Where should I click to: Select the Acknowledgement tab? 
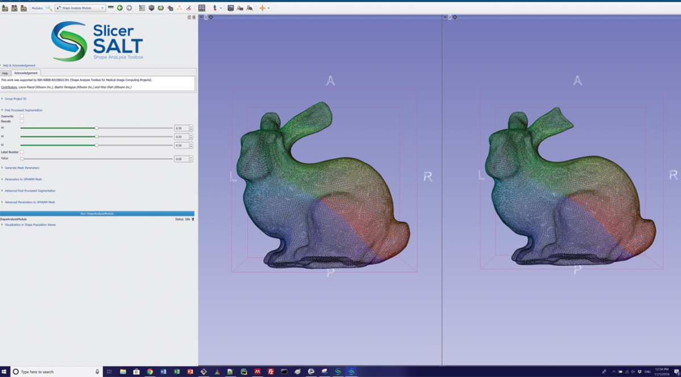(26, 73)
